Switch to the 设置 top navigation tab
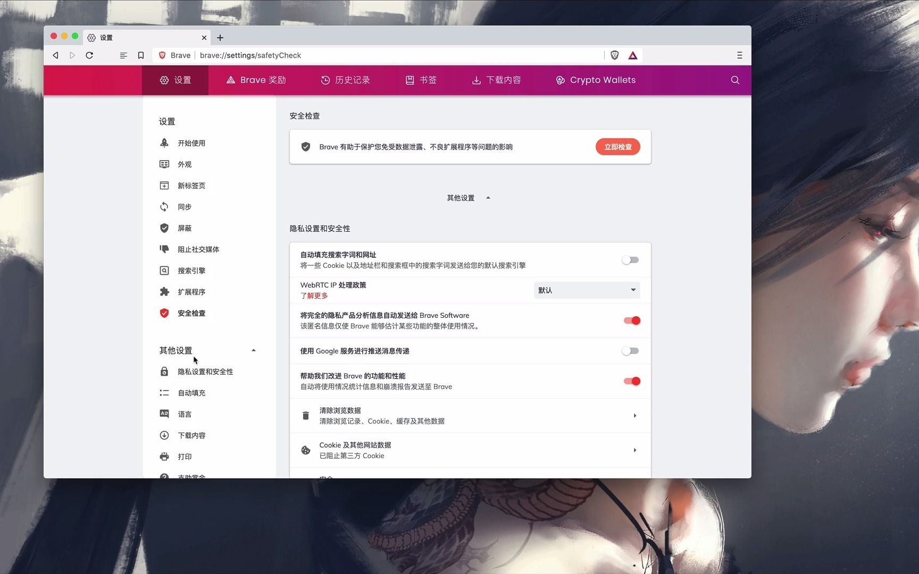 175,80
